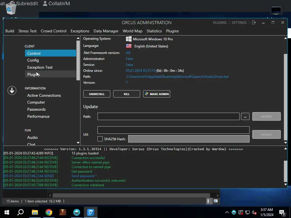The height and width of the screenshot is (218, 291).
Task: Click the UPDATE button beside Path field
Action: 267,116
